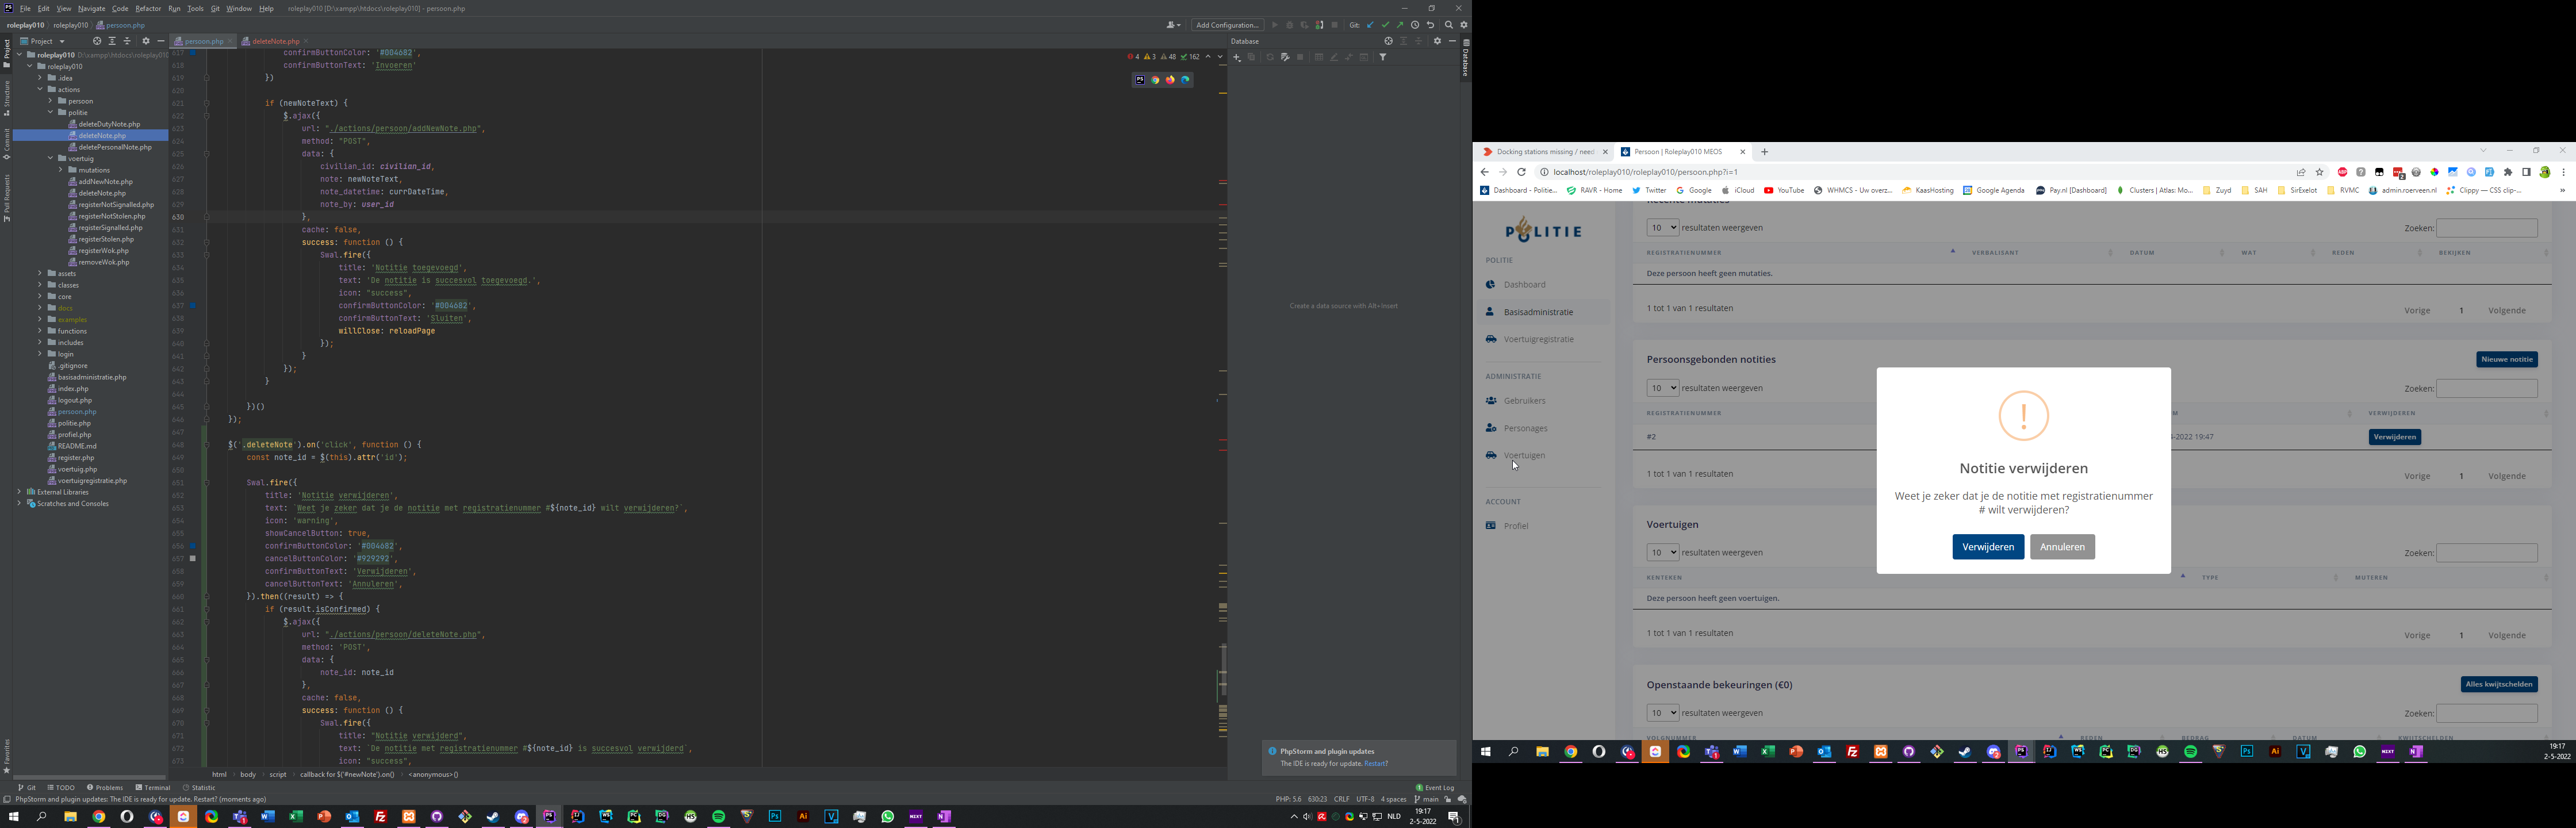This screenshot has width=2576, height=828.
Task: Switch to the deleteNote.php editor tab
Action: (x=275, y=41)
